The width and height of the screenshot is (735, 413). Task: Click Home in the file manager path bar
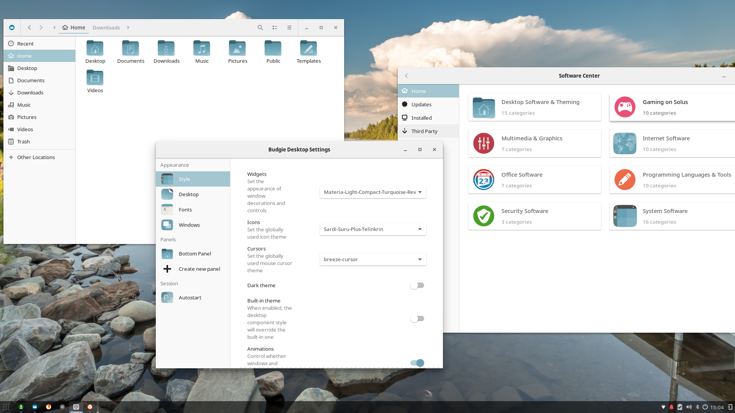pyautogui.click(x=74, y=28)
